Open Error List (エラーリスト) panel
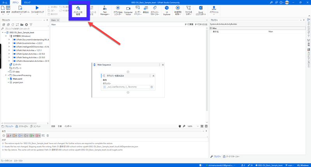 pyautogui.click(x=18, y=161)
